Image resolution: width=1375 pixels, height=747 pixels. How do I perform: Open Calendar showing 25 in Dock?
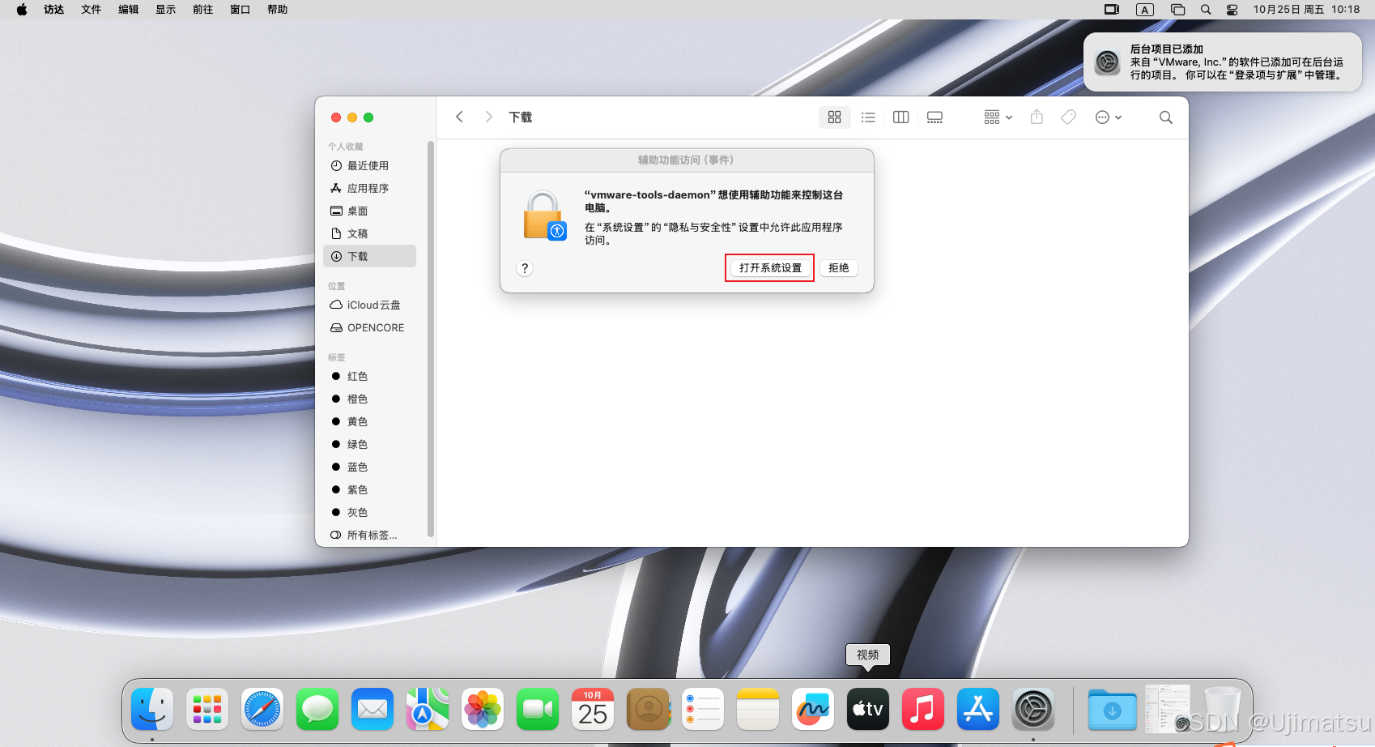(x=593, y=709)
